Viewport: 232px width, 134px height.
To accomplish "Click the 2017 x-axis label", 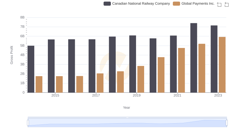I will click(96, 95).
